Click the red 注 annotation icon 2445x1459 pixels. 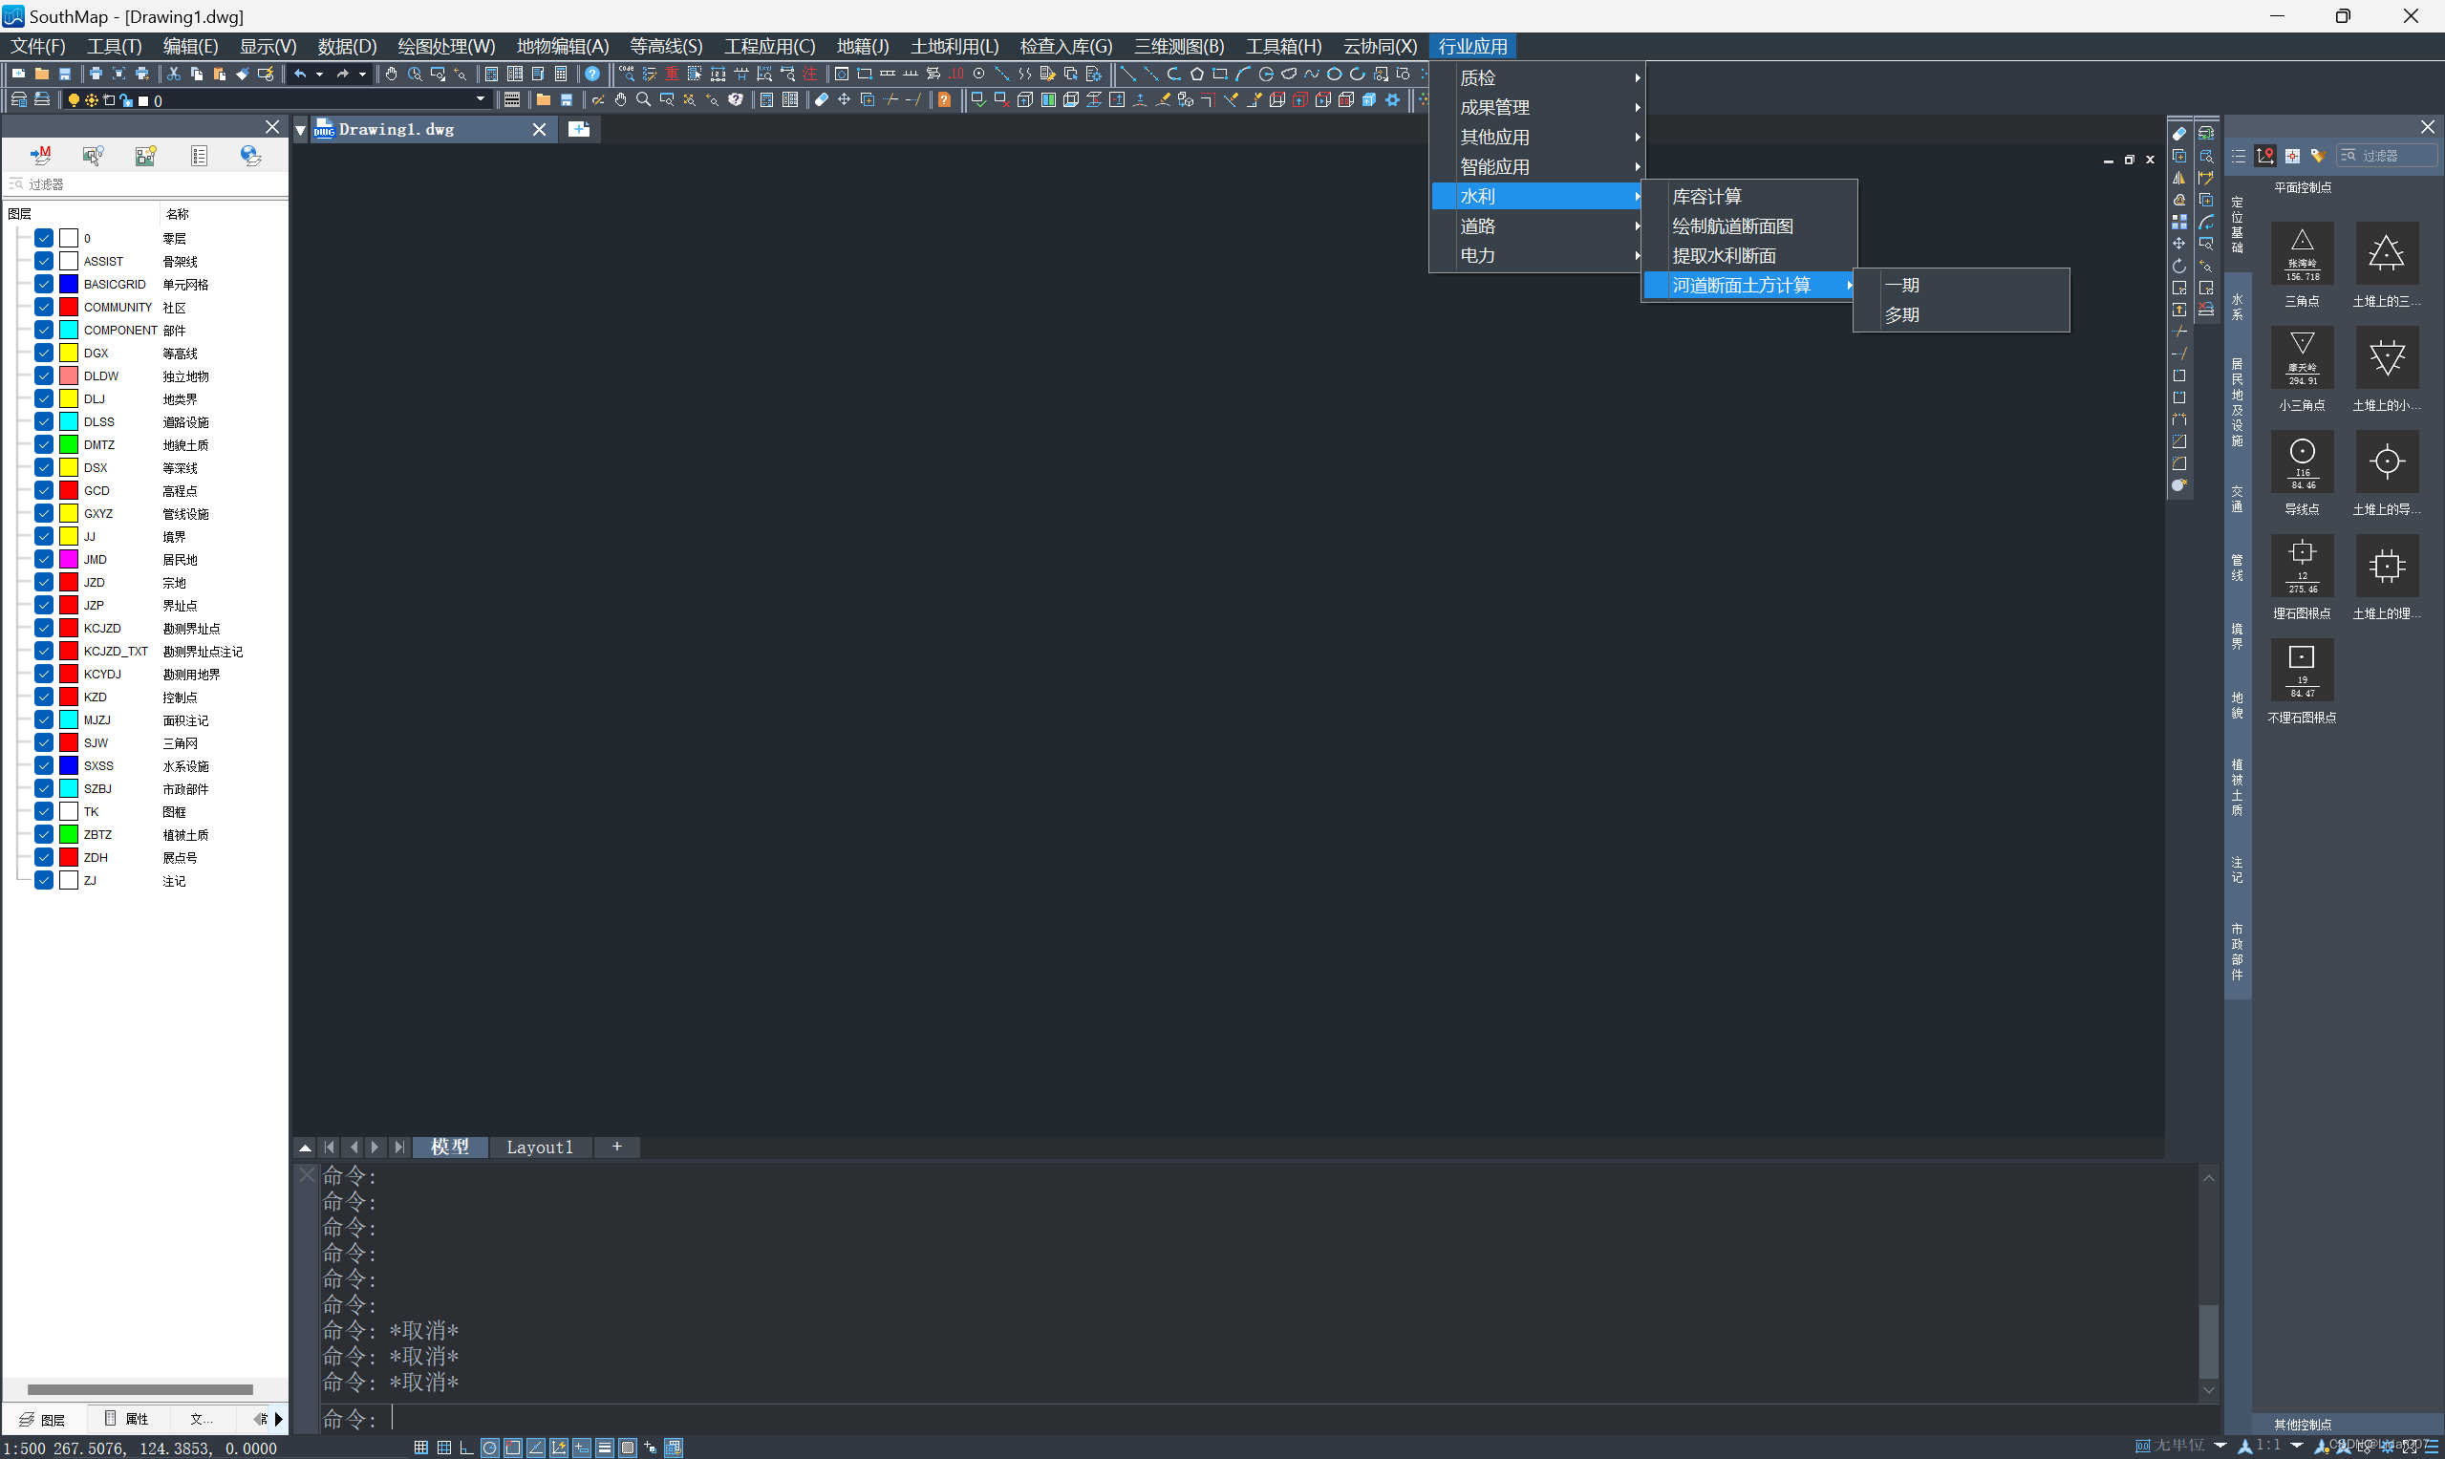point(810,74)
